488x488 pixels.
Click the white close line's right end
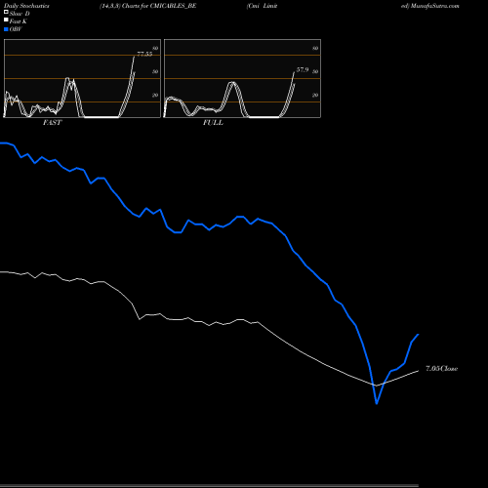pos(418,371)
